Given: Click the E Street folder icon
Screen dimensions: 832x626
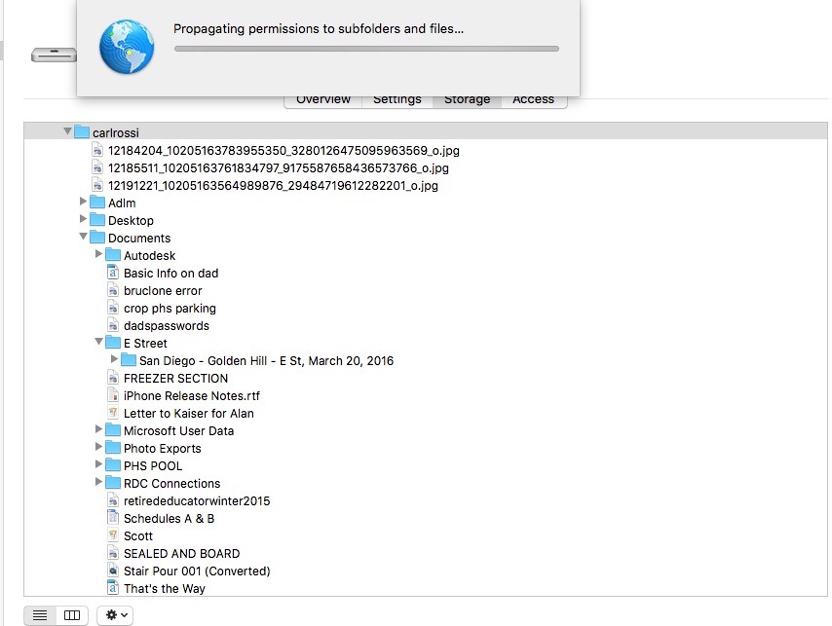Looking at the screenshot, I should click(113, 342).
